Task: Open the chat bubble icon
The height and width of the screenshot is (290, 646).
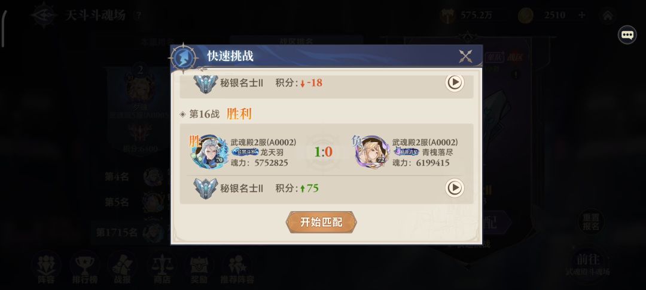Action: 627,35
